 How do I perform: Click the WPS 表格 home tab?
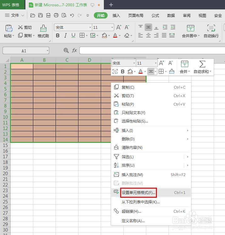point(12,5)
